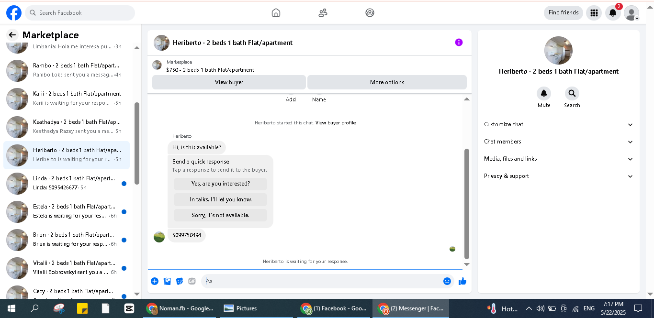Send quick reply "In talks. I'll let you know."

pos(220,199)
